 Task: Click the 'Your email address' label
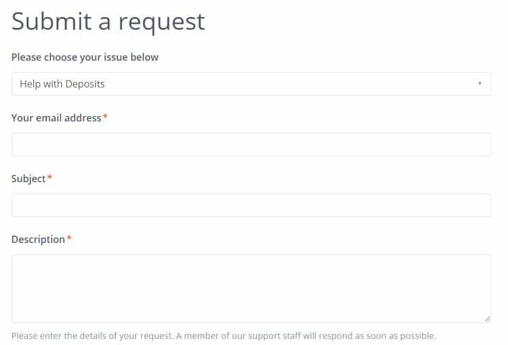56,118
